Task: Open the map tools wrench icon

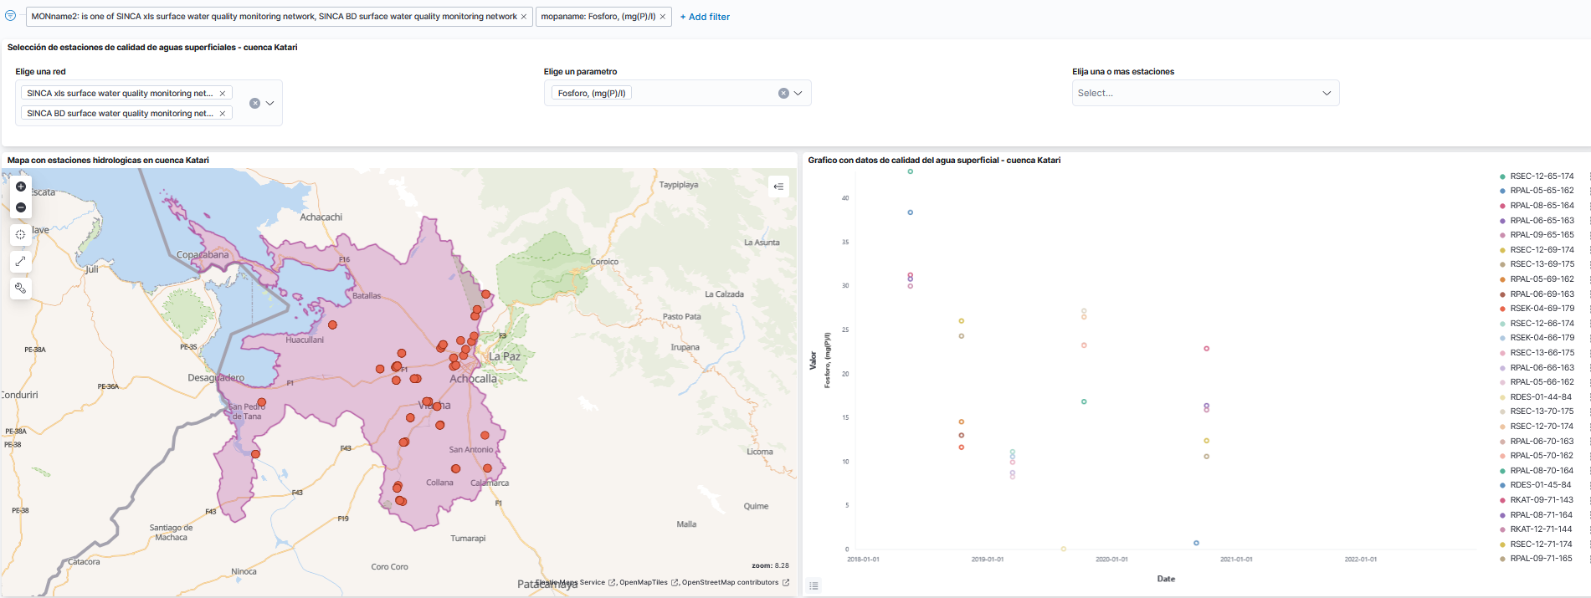Action: [x=21, y=289]
